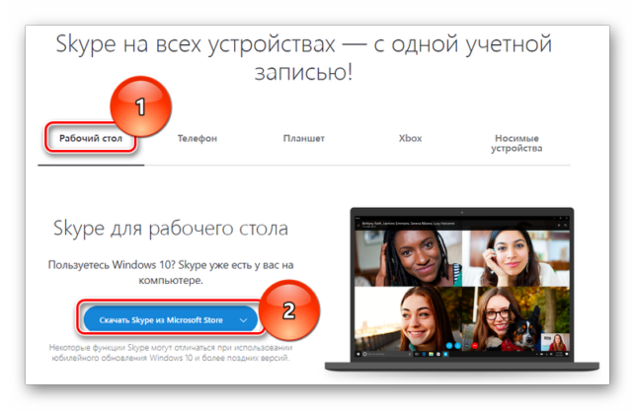Open the "Планшет" tab
This screenshot has width=635, height=410.
click(x=304, y=139)
